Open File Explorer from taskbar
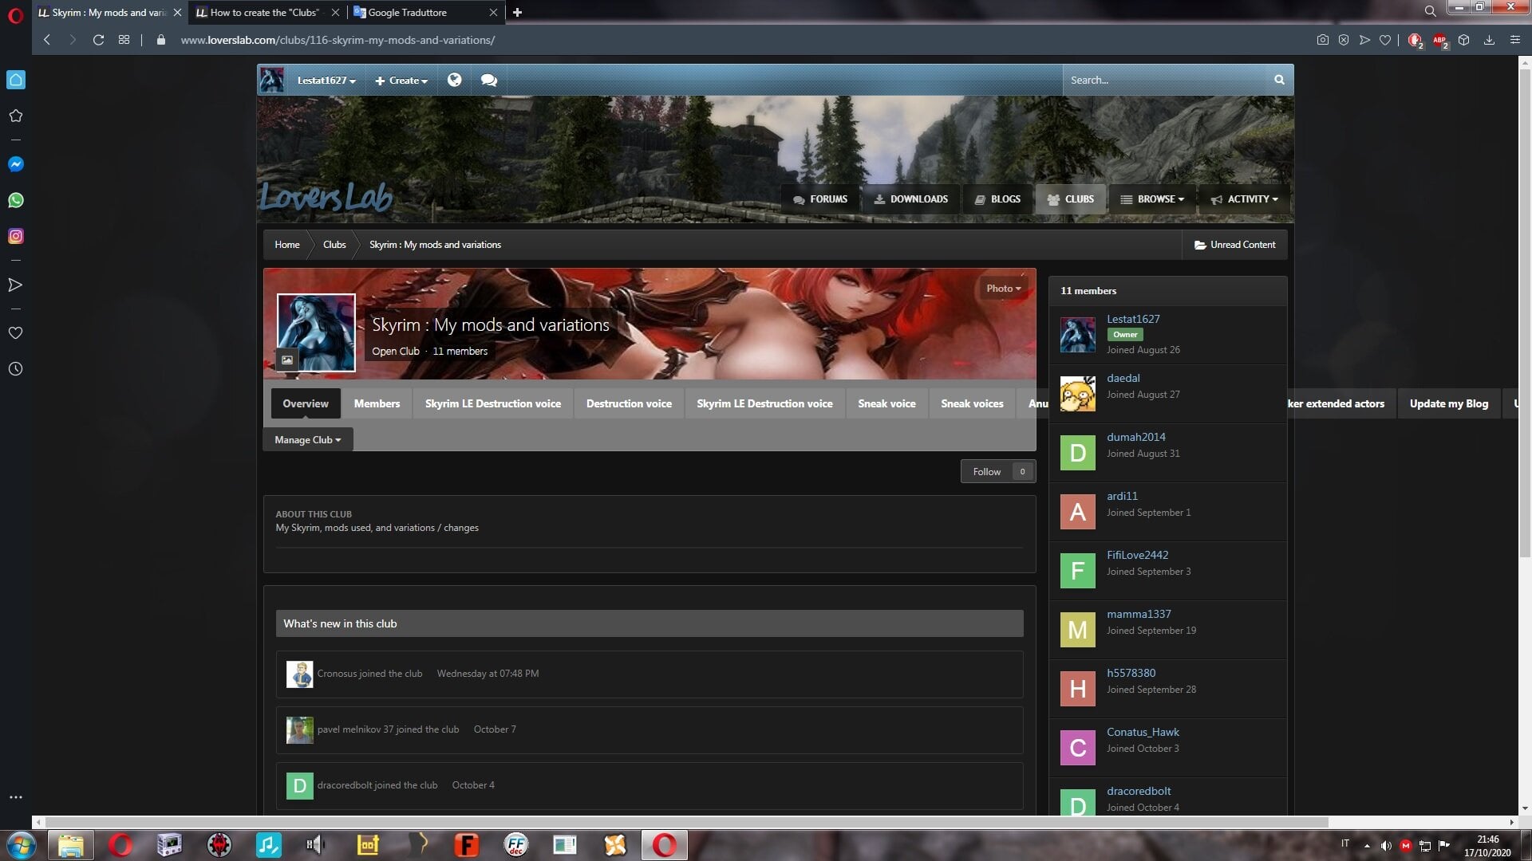Screen dimensions: 1532x861 [71, 845]
